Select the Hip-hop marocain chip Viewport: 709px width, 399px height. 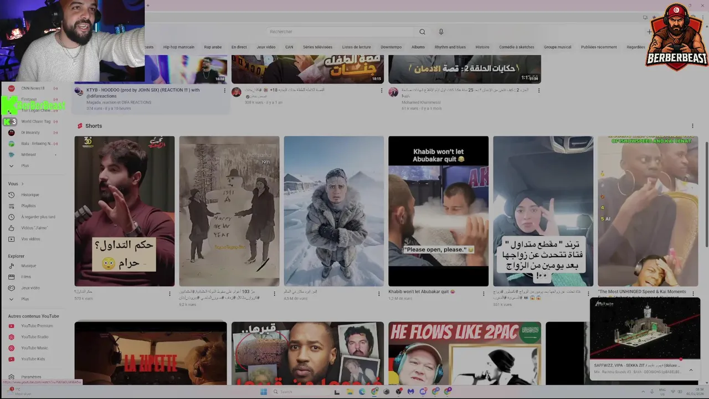pyautogui.click(x=179, y=47)
